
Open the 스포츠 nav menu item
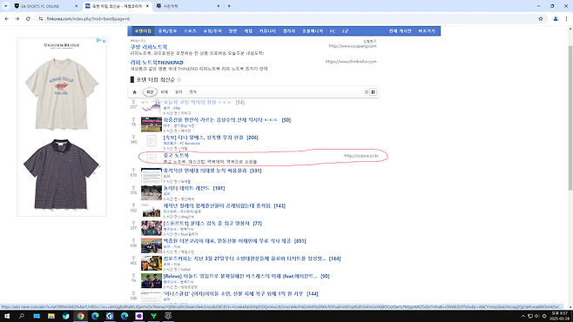[190, 31]
